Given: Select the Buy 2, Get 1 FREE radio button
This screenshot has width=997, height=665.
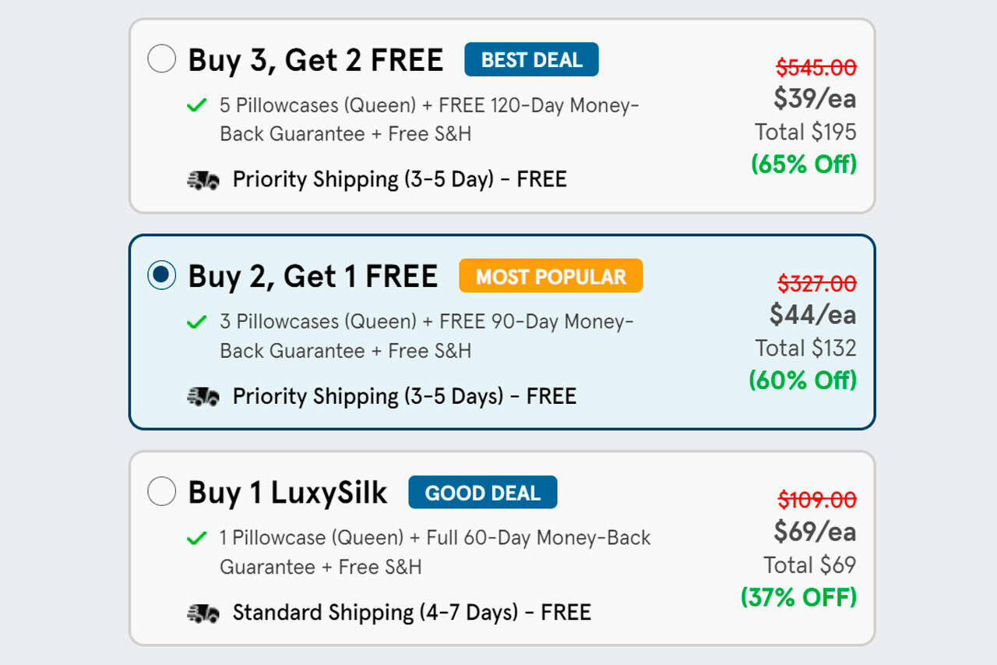Looking at the screenshot, I should [161, 275].
